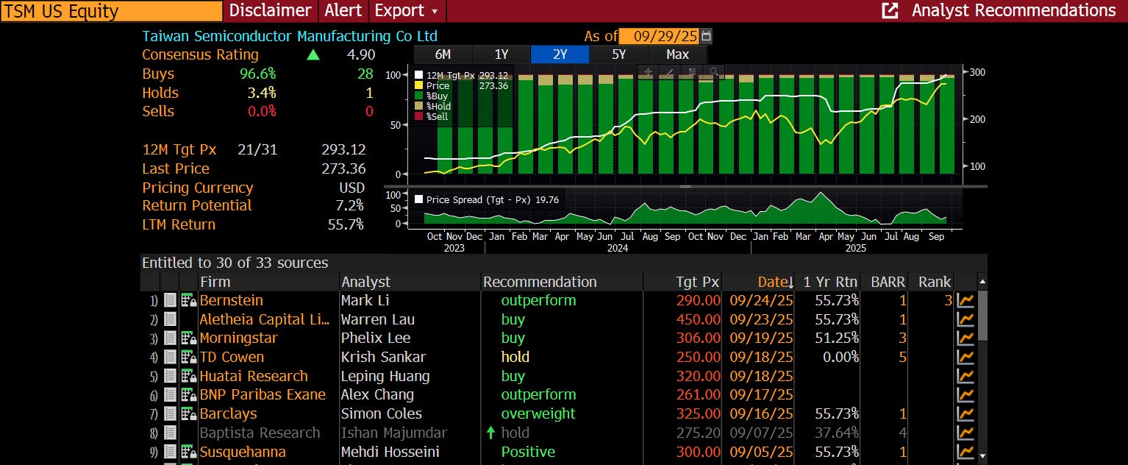Open the Morningstar report document icon
The width and height of the screenshot is (1128, 465).
170,338
